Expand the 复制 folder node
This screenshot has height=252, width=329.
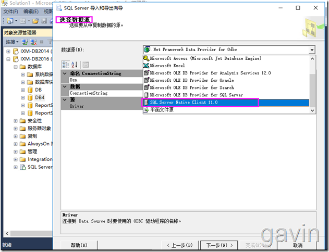click(16, 136)
